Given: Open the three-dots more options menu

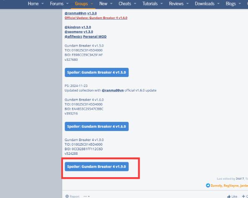Looking at the screenshot, I should pos(87,196).
